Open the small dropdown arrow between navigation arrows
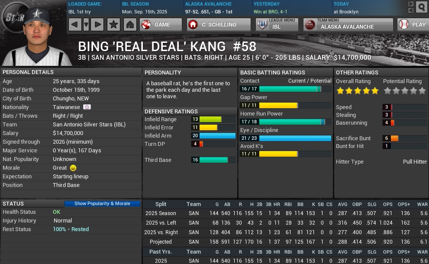This screenshot has height=264, width=429. (x=86, y=25)
